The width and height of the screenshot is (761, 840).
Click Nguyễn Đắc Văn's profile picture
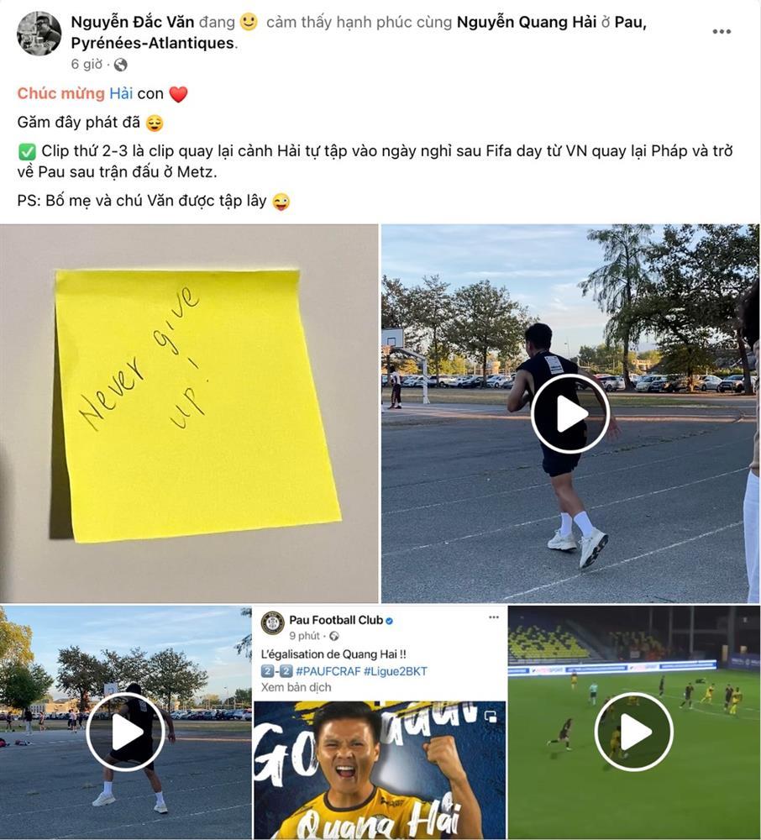pyautogui.click(x=39, y=34)
